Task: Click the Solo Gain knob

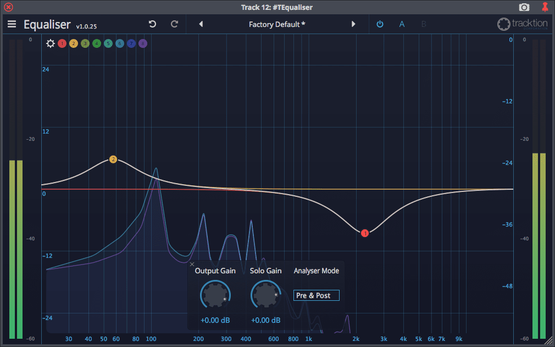Action: [x=265, y=295]
